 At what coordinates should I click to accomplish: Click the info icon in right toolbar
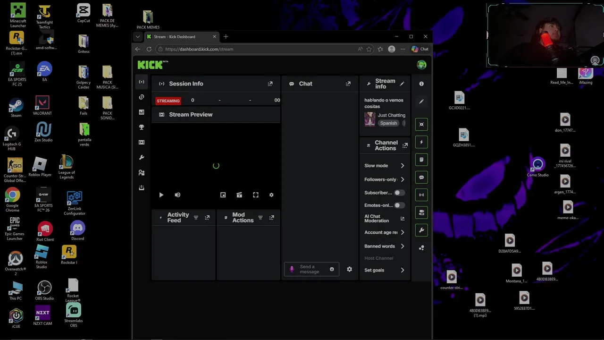coord(421,84)
